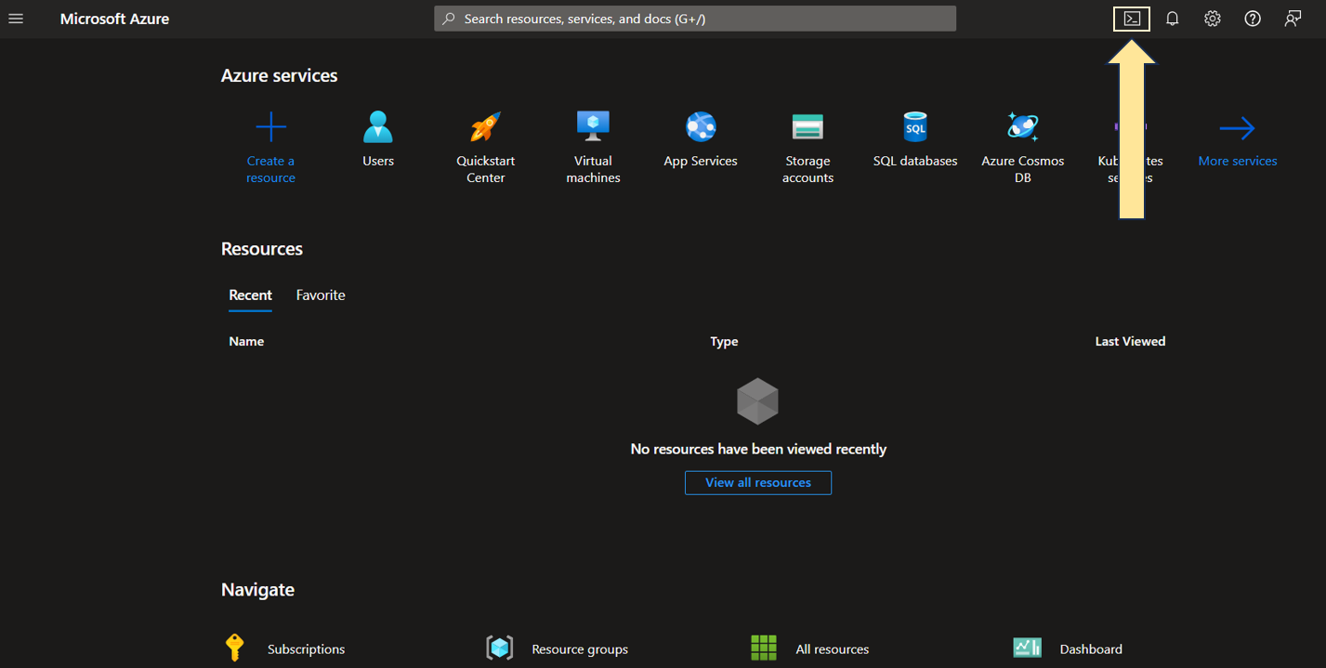Click the Virtual machines label

click(x=593, y=169)
